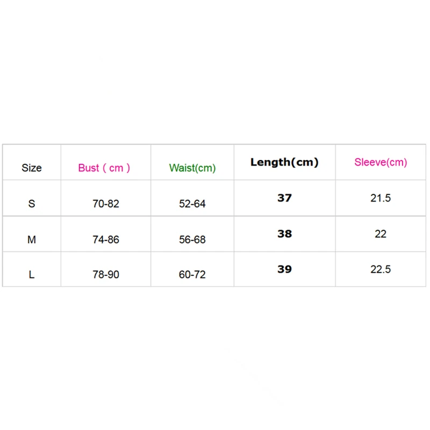Screen dimensions: 430x430
Task: Click the sleeve value 22
Action: pos(381,234)
